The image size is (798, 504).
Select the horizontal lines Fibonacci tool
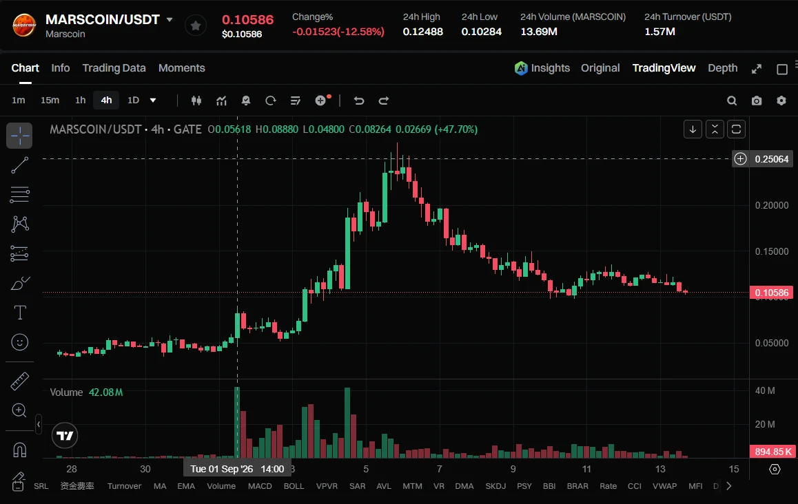point(19,195)
